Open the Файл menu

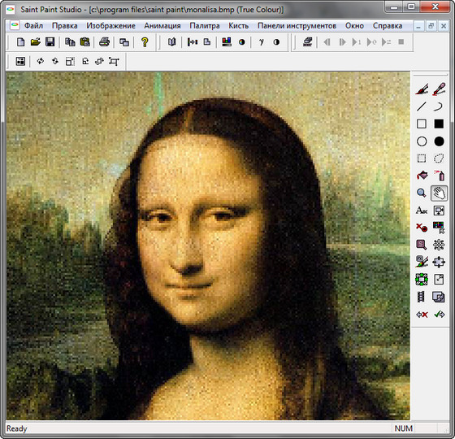pos(33,26)
